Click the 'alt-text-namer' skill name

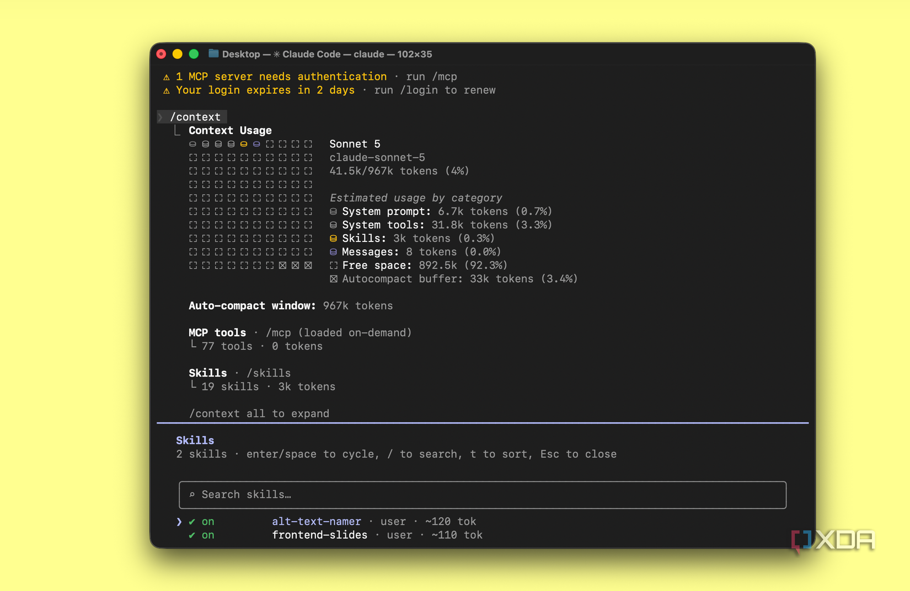[317, 522]
